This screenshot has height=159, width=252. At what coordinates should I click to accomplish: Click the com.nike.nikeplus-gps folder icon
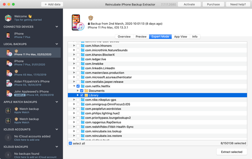[82, 100]
